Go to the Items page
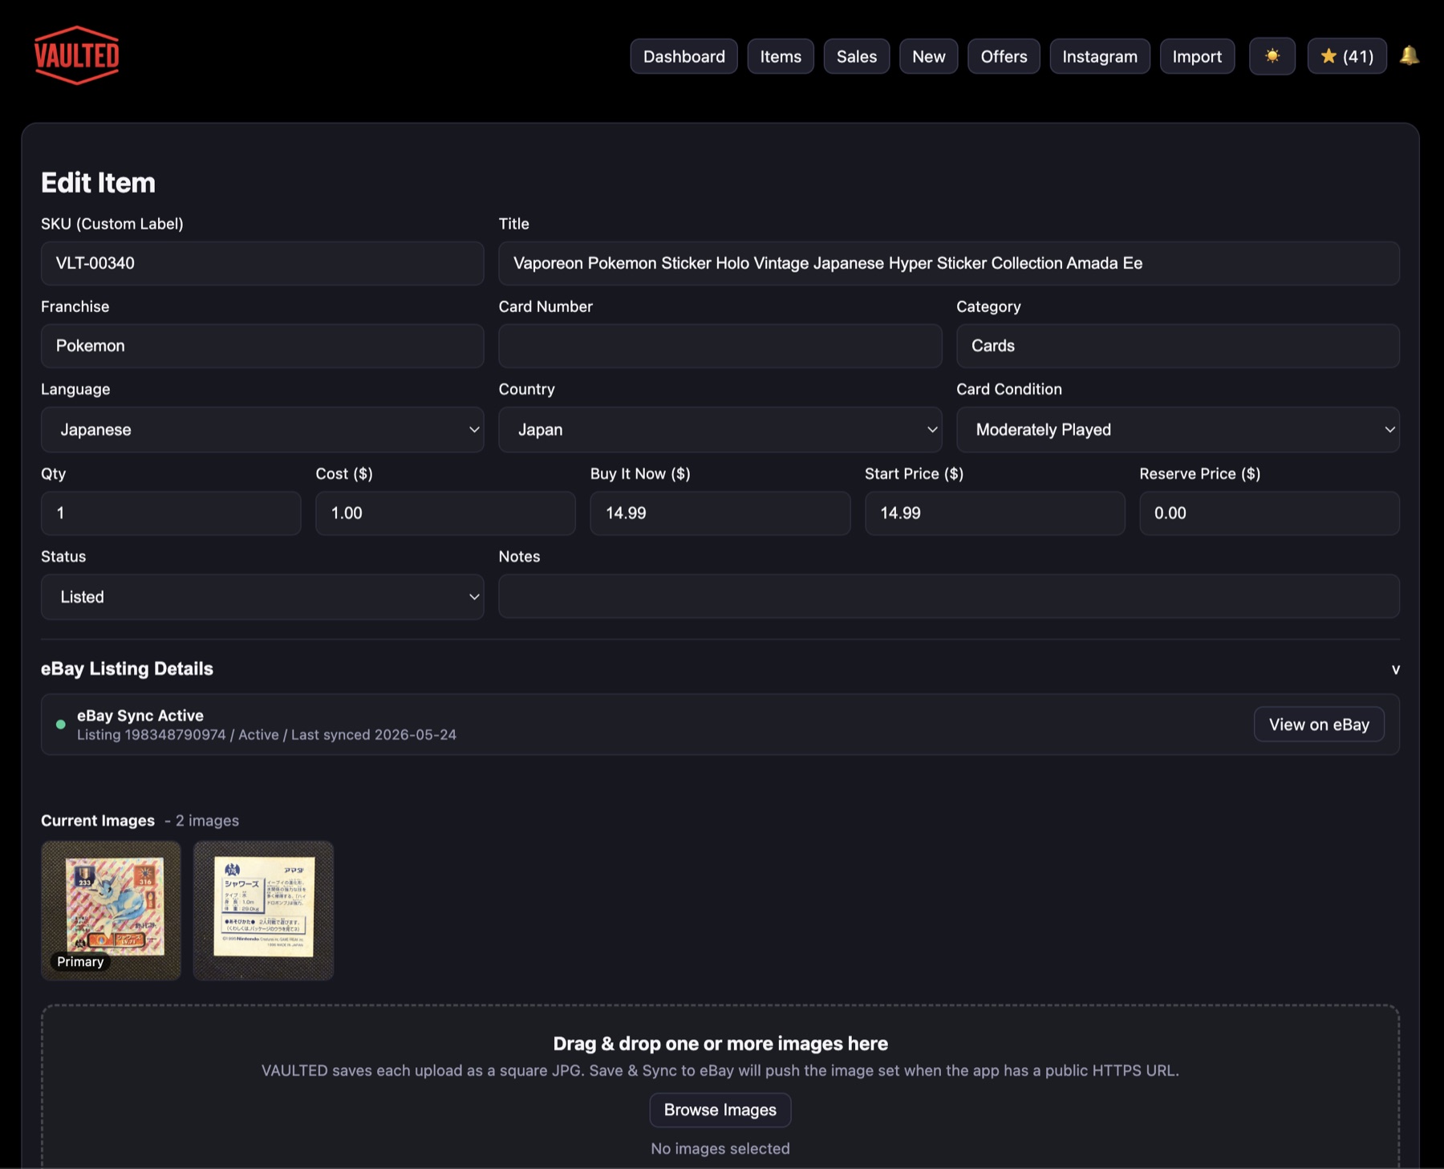Screen dimensions: 1444x1169 (781, 56)
